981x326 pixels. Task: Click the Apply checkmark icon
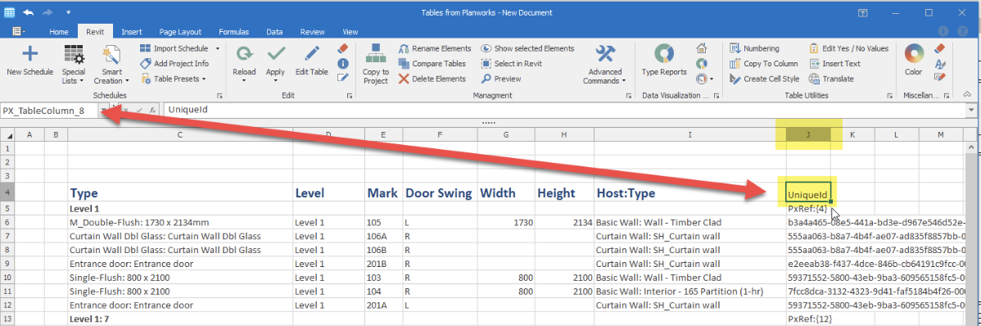tap(275, 54)
